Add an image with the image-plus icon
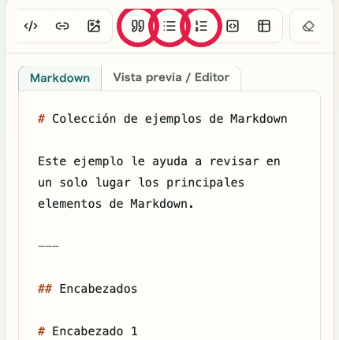 94,26
